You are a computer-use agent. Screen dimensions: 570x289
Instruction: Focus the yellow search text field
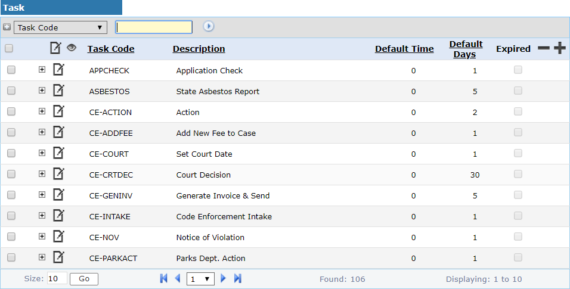click(154, 27)
